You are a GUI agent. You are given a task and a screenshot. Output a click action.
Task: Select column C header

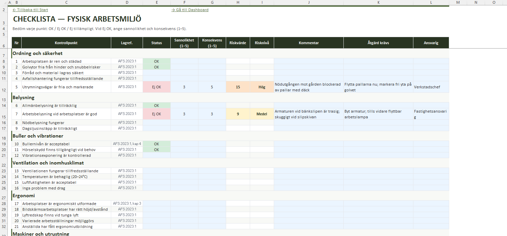(x=66, y=2)
